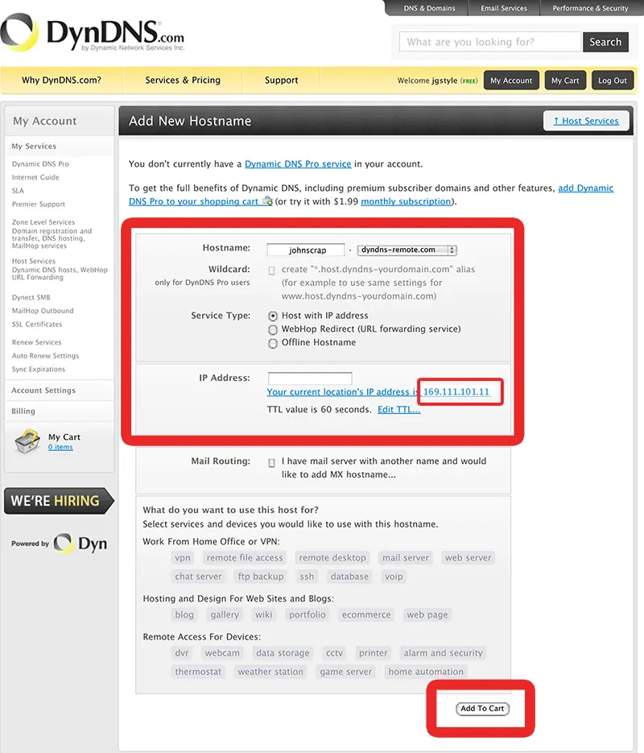Open the DNS & Domains tab
Screen dimensions: 644x753
(429, 8)
